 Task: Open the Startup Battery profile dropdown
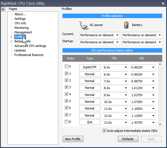pos(142,42)
